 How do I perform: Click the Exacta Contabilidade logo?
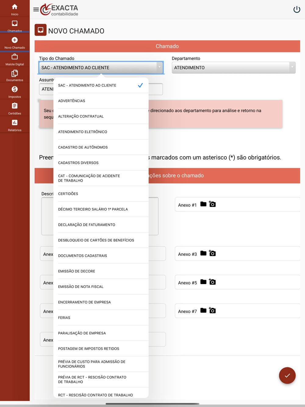point(59,9)
